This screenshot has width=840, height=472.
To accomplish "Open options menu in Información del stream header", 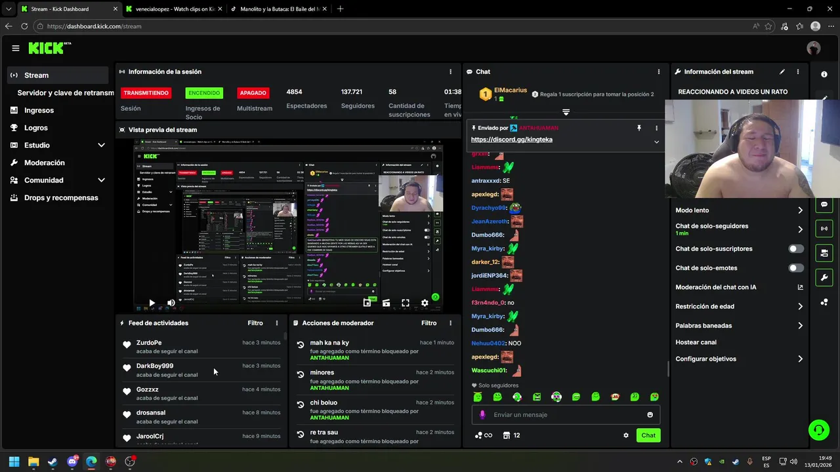I will point(798,71).
